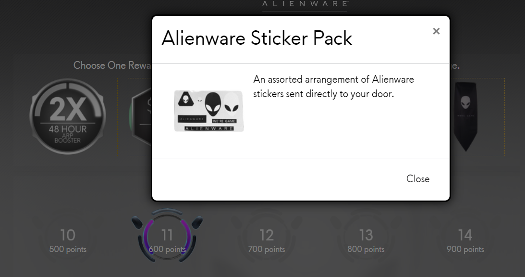Click the Close button in the dialog
525x277 pixels.
(x=418, y=179)
